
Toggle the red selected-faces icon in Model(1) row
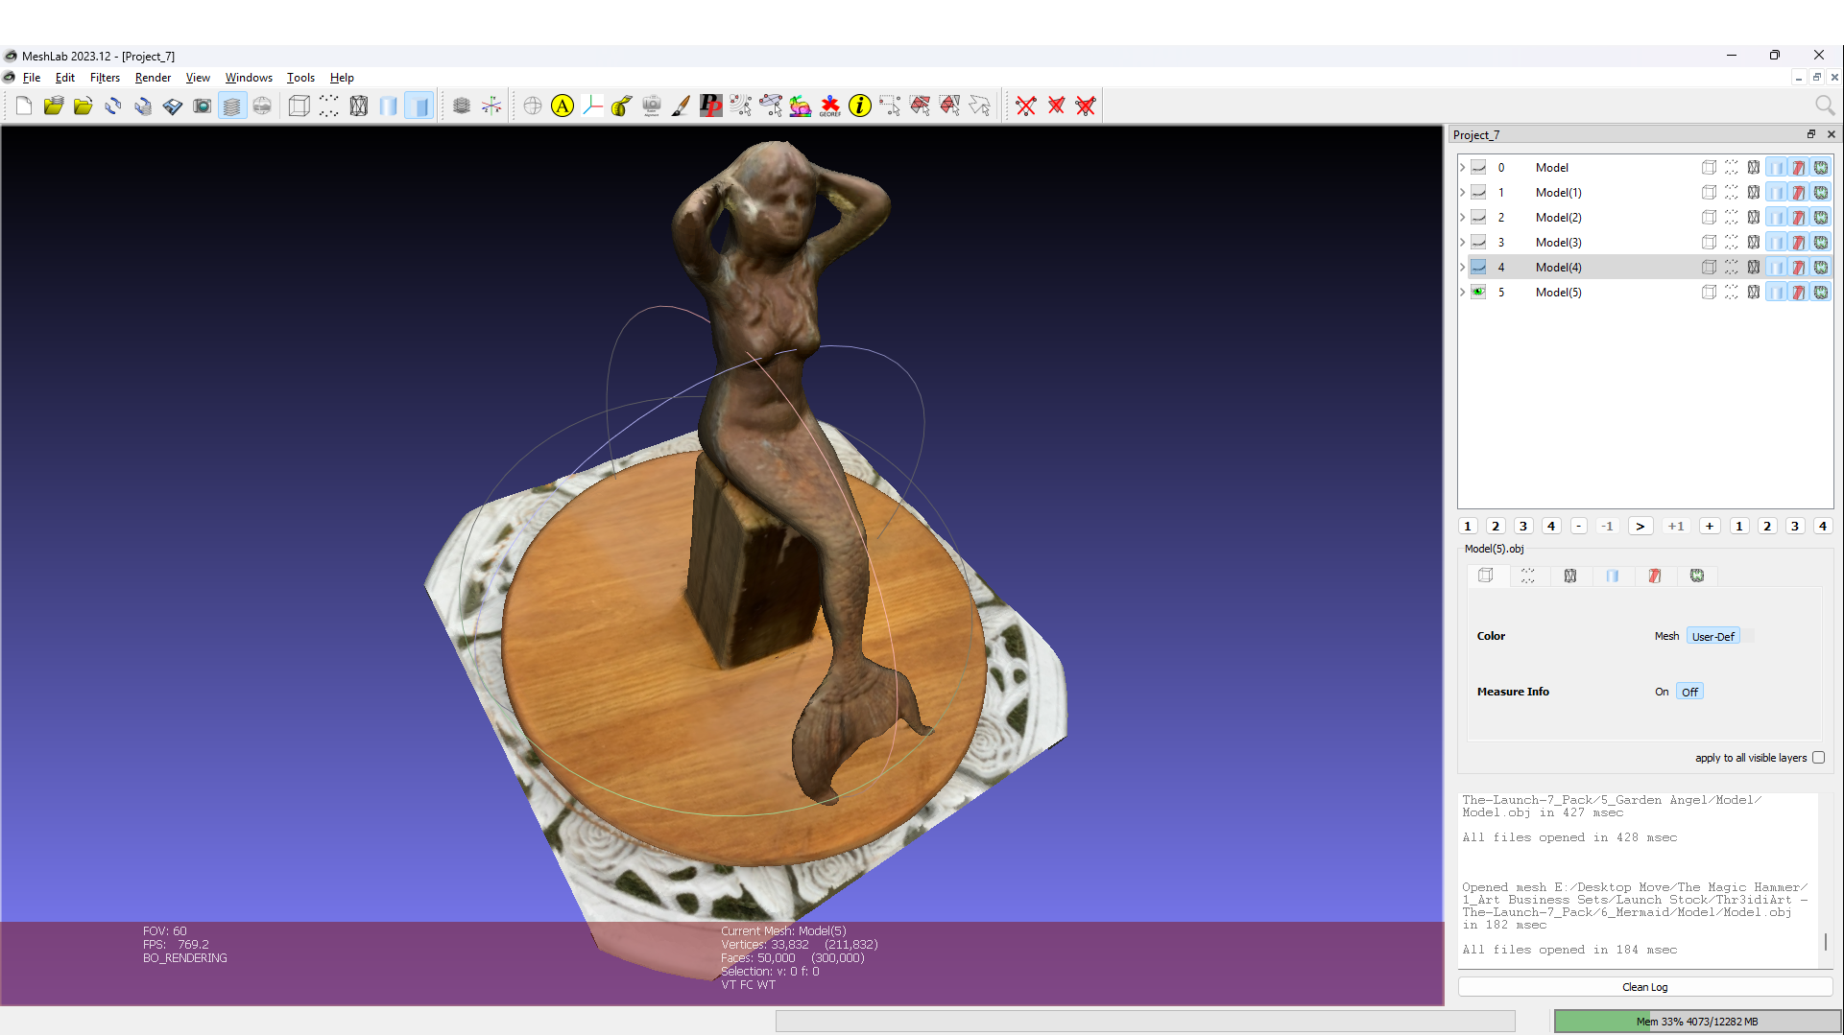[x=1799, y=193]
